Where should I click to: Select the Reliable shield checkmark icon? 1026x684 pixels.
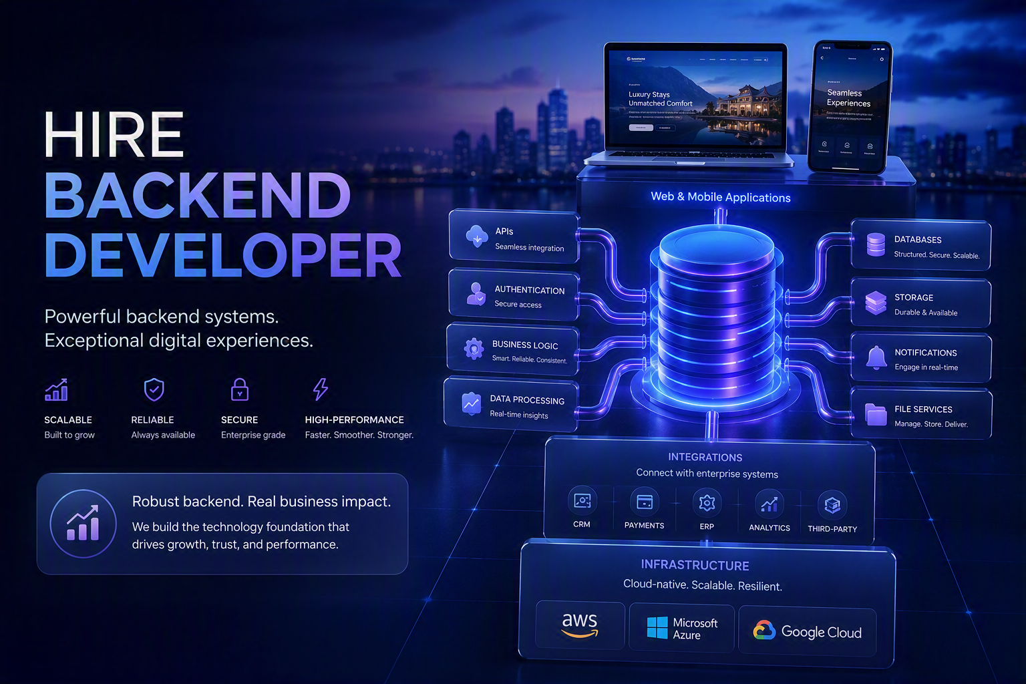click(154, 389)
